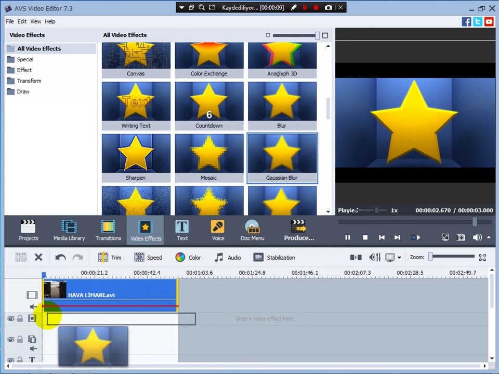
Task: Click the storyboard view icon
Action: pyautogui.click(x=356, y=257)
